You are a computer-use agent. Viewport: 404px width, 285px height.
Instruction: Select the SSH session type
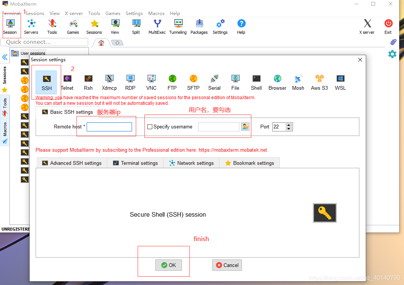coord(47,82)
